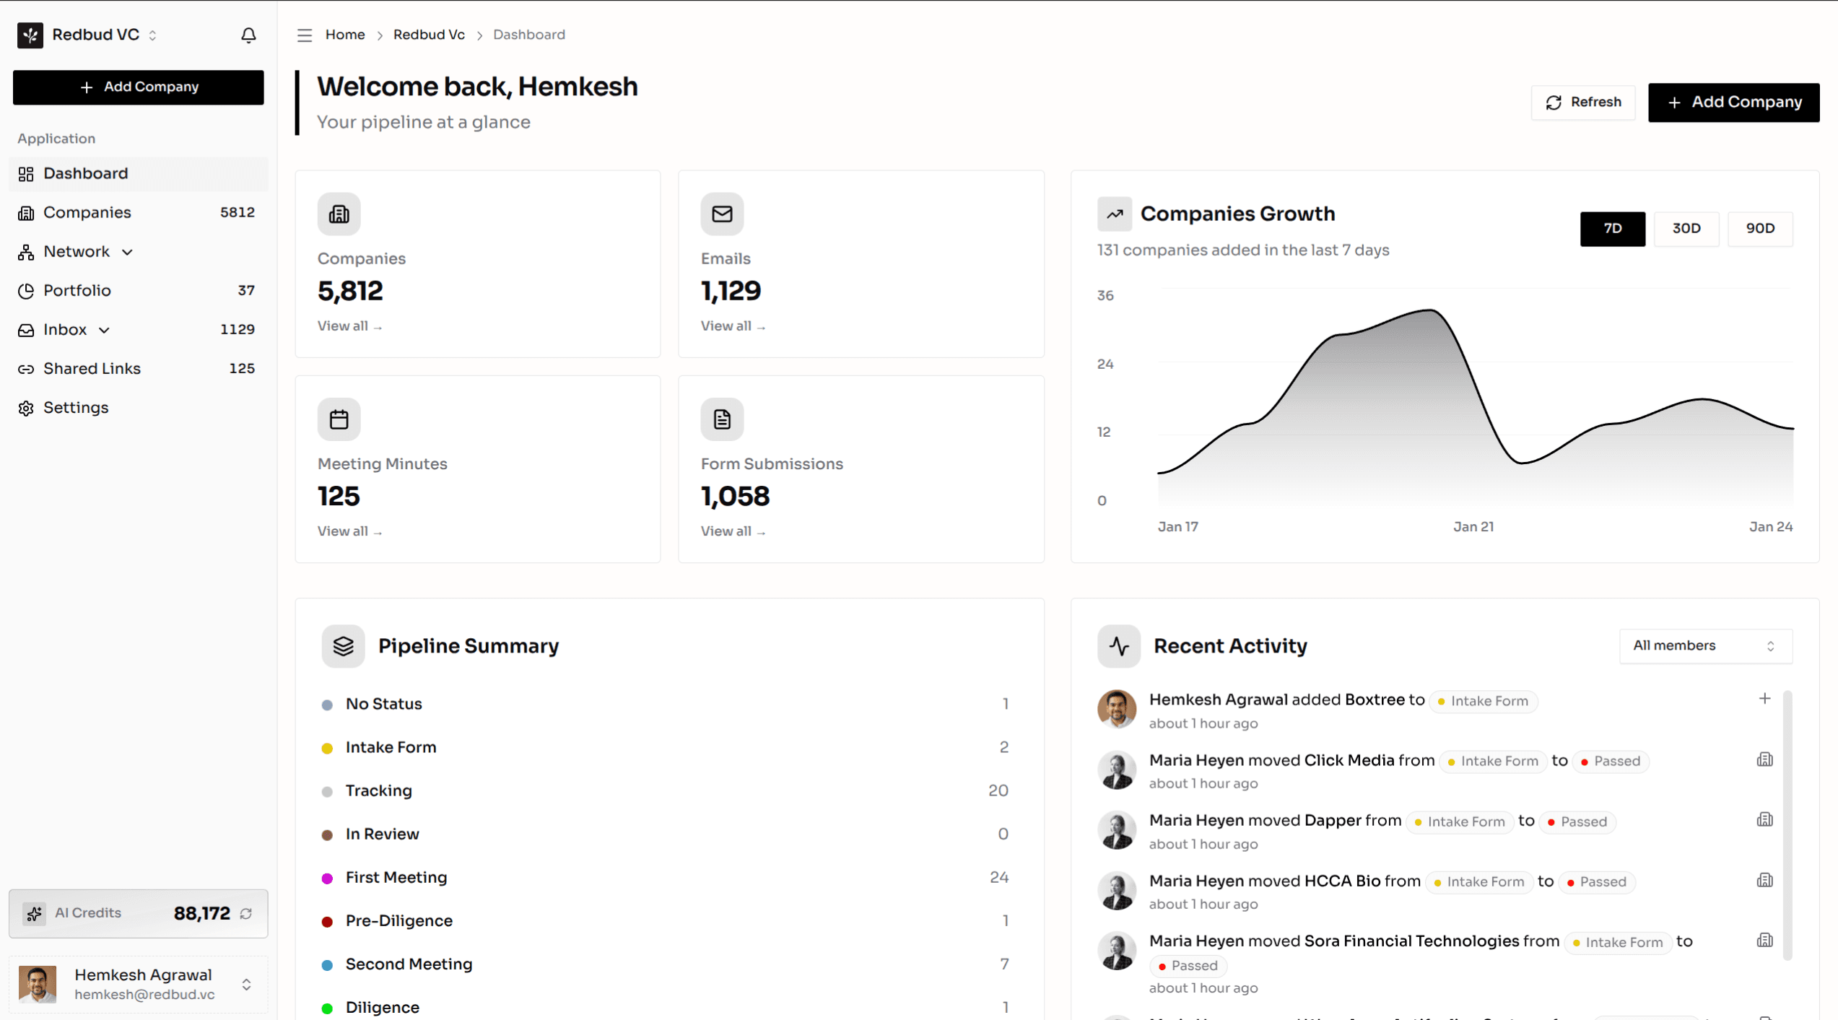This screenshot has width=1838, height=1020.
Task: Click the building icon beside Click Media activity
Action: pos(1765,759)
